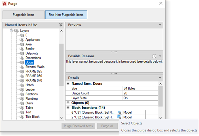Select the FRAME 025 layer
This screenshot has height=136, width=199.
click(x=34, y=72)
